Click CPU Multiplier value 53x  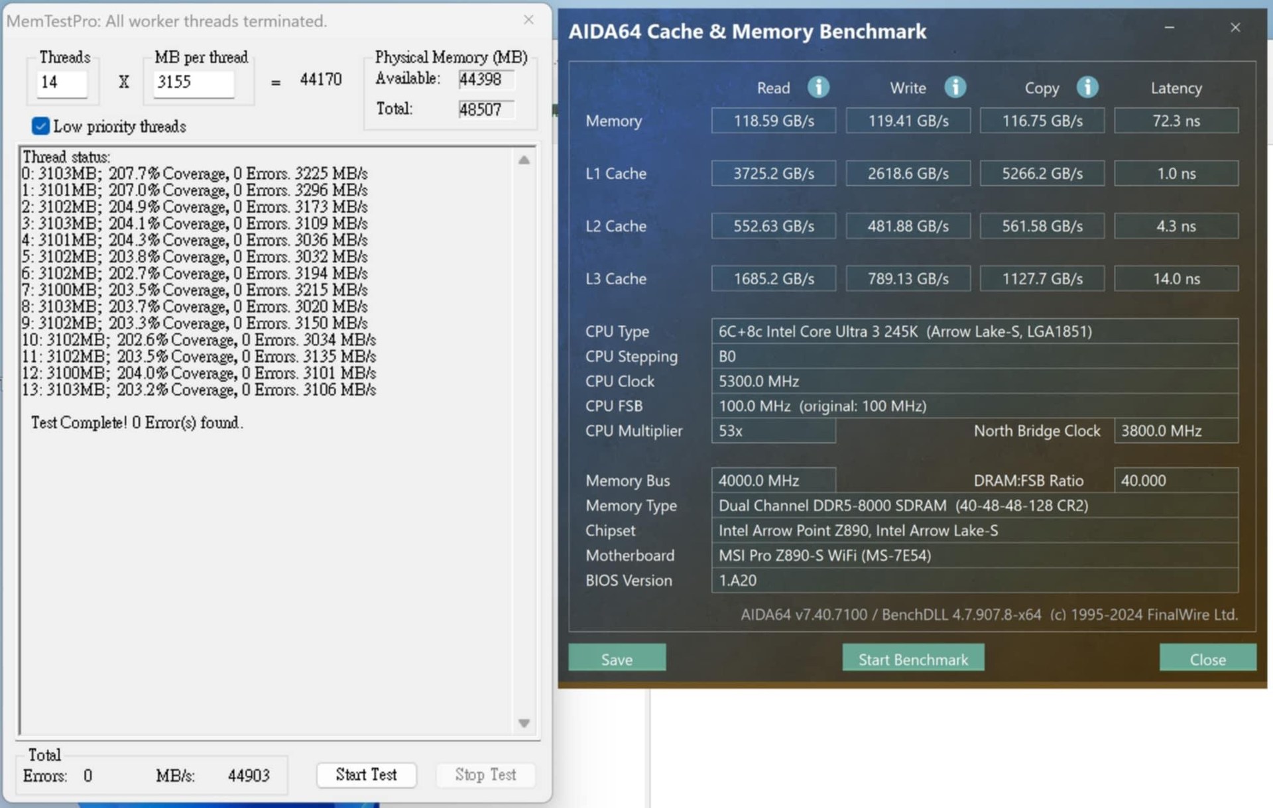point(773,431)
